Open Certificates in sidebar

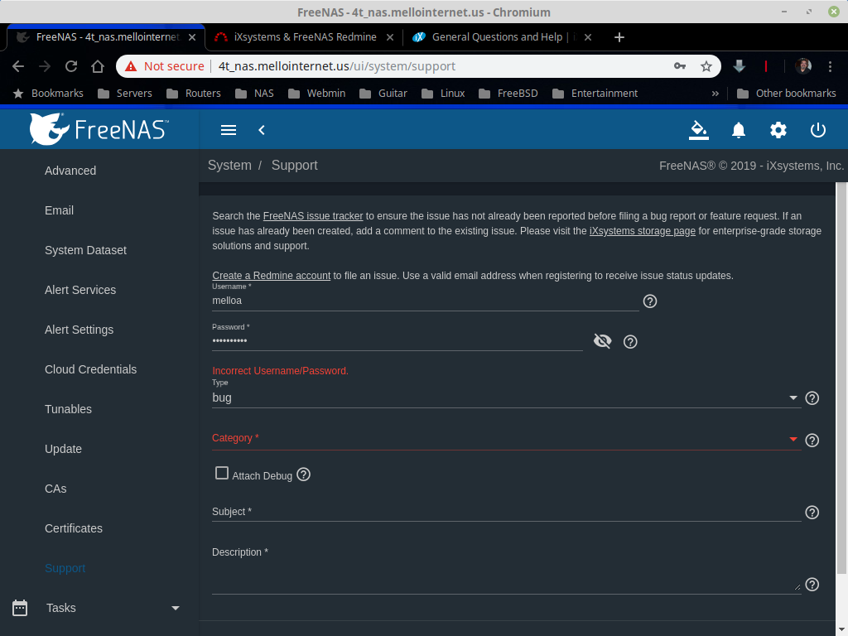pyautogui.click(x=74, y=528)
